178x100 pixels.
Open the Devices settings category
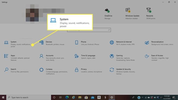[52, 43]
